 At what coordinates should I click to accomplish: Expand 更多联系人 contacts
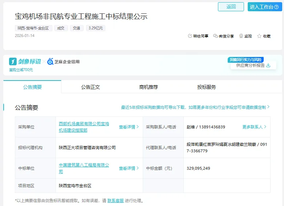click(x=254, y=127)
